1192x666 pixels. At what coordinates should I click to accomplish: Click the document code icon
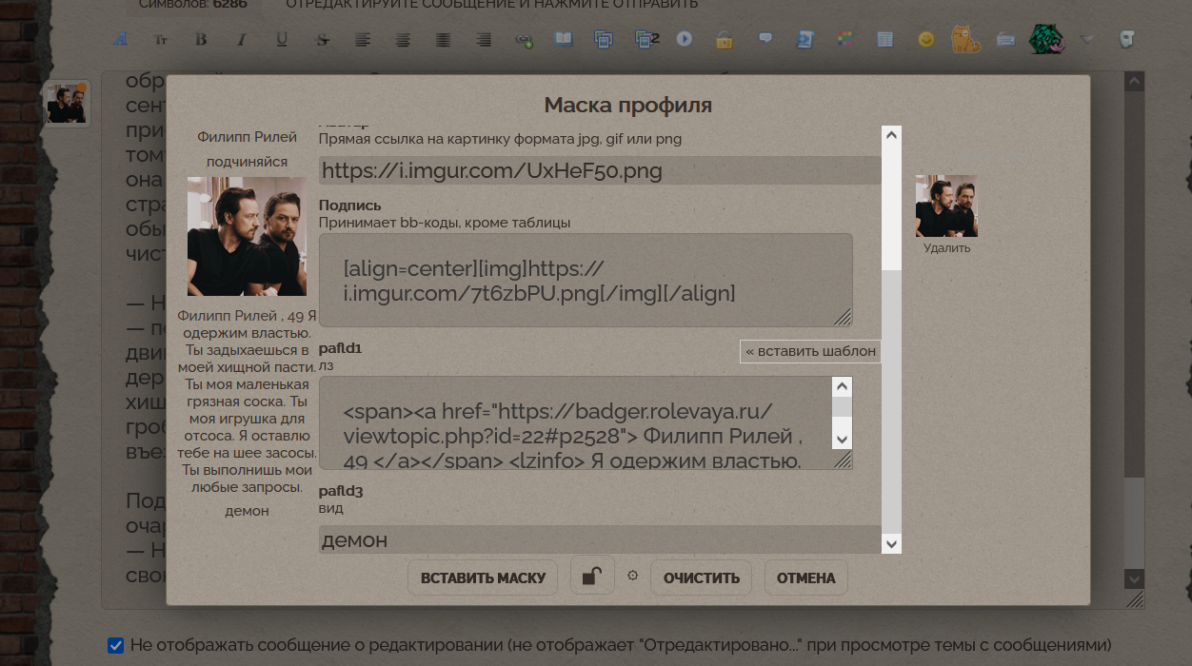[805, 40]
